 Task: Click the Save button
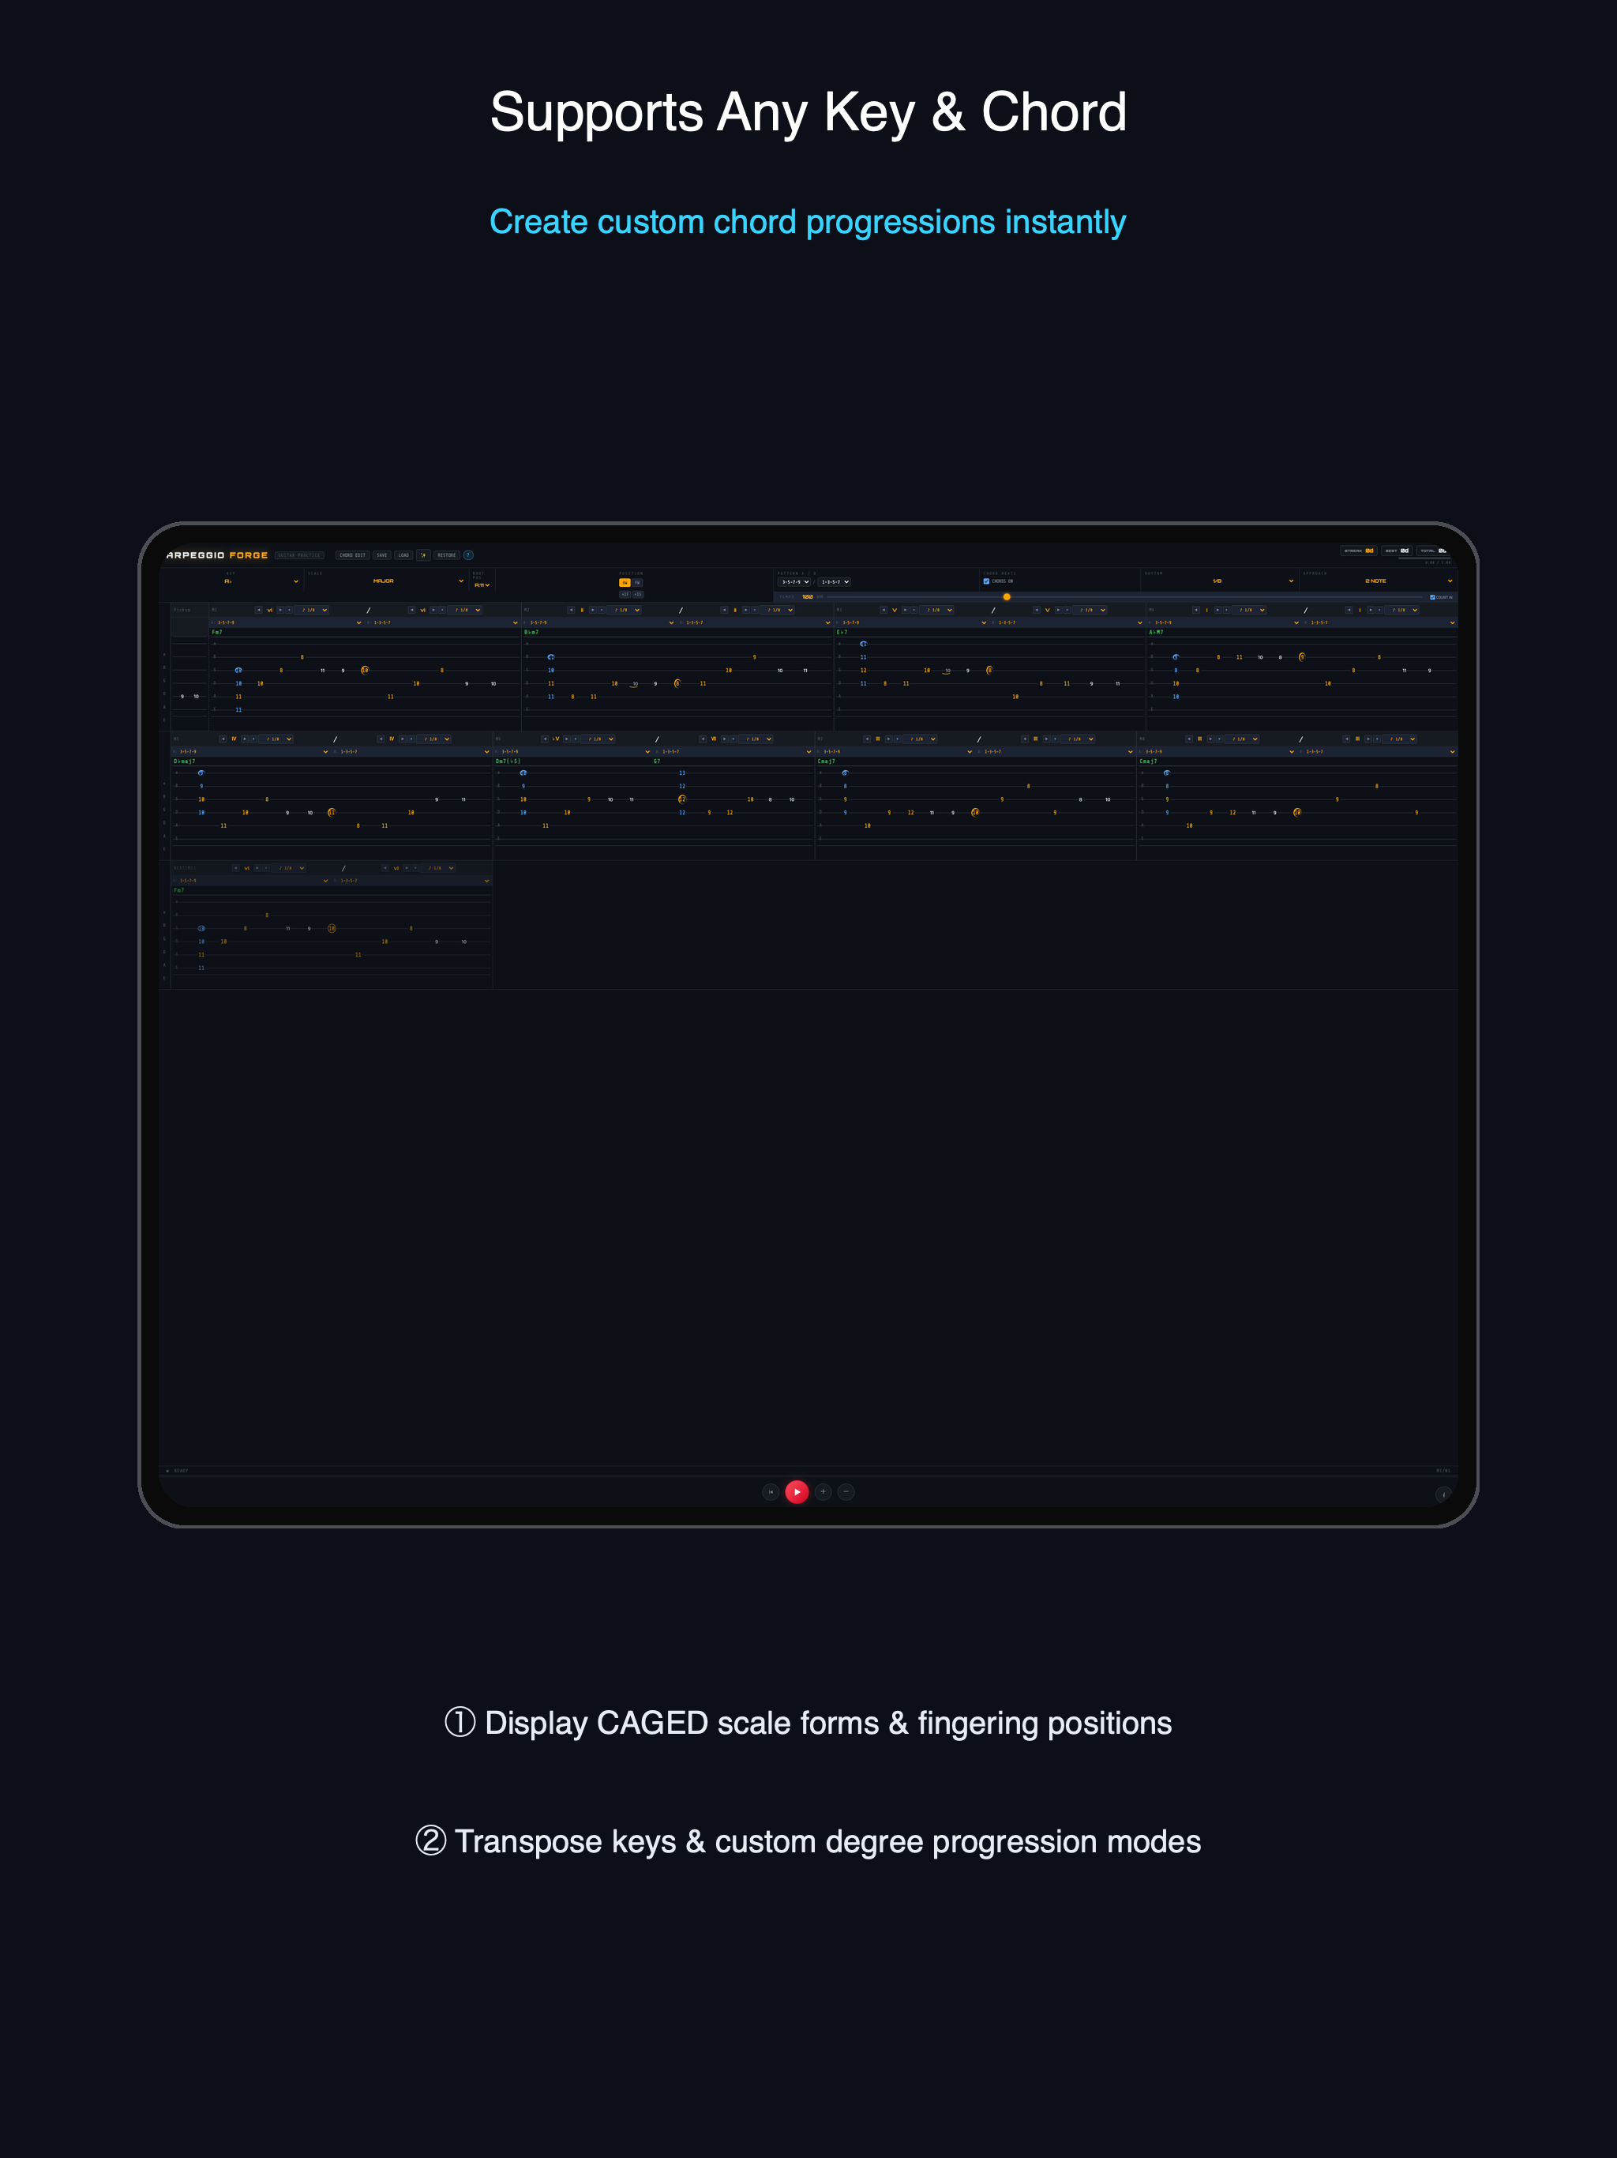click(x=382, y=555)
